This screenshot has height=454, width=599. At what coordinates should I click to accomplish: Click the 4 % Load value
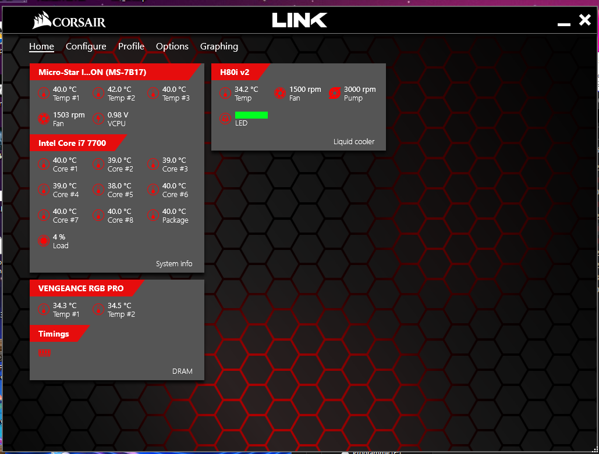coord(59,237)
